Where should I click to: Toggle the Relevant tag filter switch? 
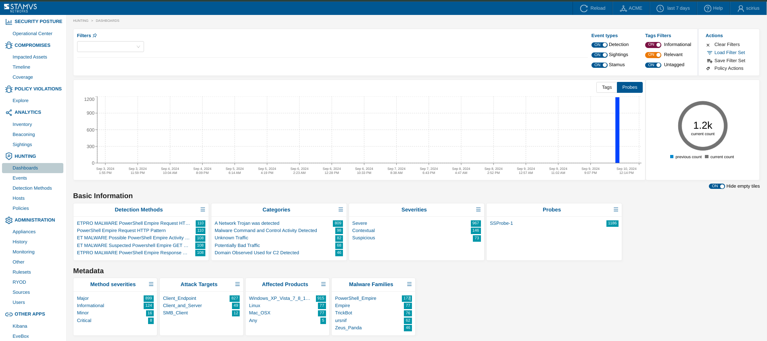click(653, 55)
